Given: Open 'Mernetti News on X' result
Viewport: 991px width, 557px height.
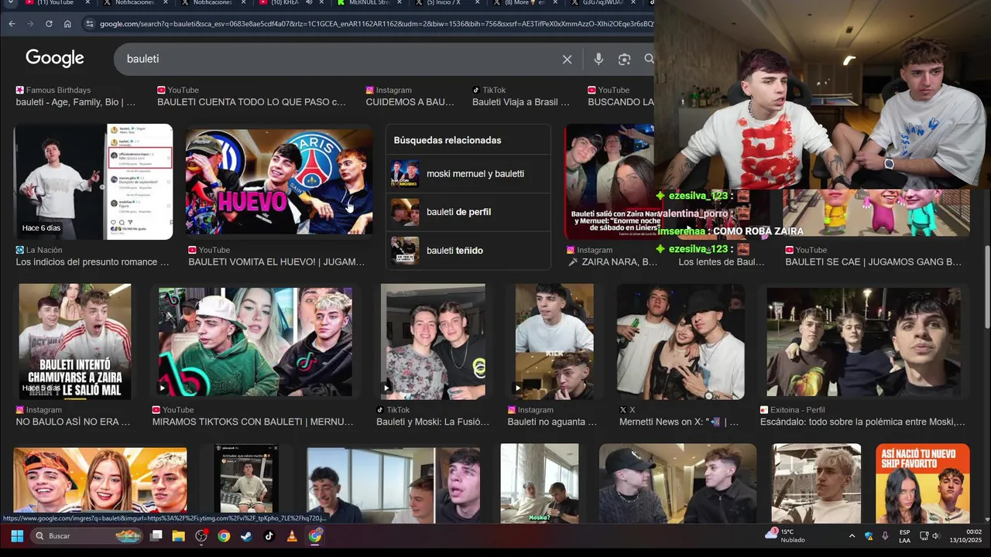Looking at the screenshot, I should pyautogui.click(x=679, y=422).
